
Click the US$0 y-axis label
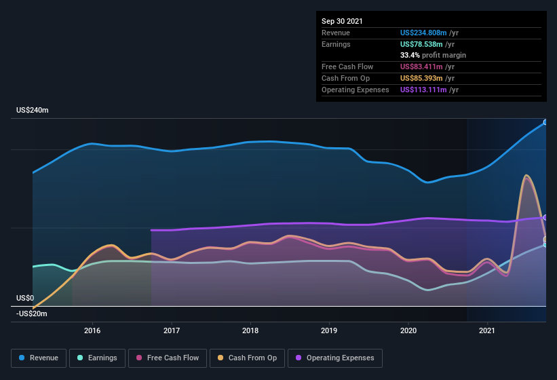(25, 298)
